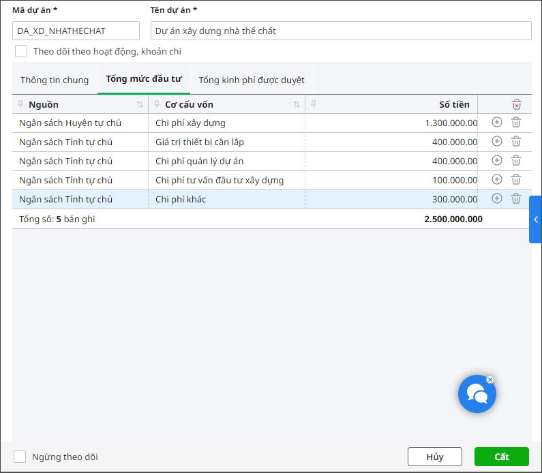Select the Chi phí xây dựng cell
Screen dimensions: 542x473
227,123
